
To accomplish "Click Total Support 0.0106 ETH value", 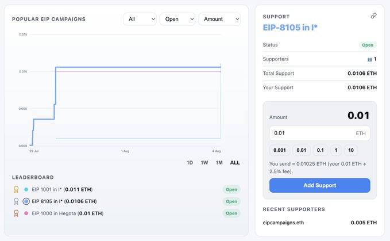I will tap(362, 74).
